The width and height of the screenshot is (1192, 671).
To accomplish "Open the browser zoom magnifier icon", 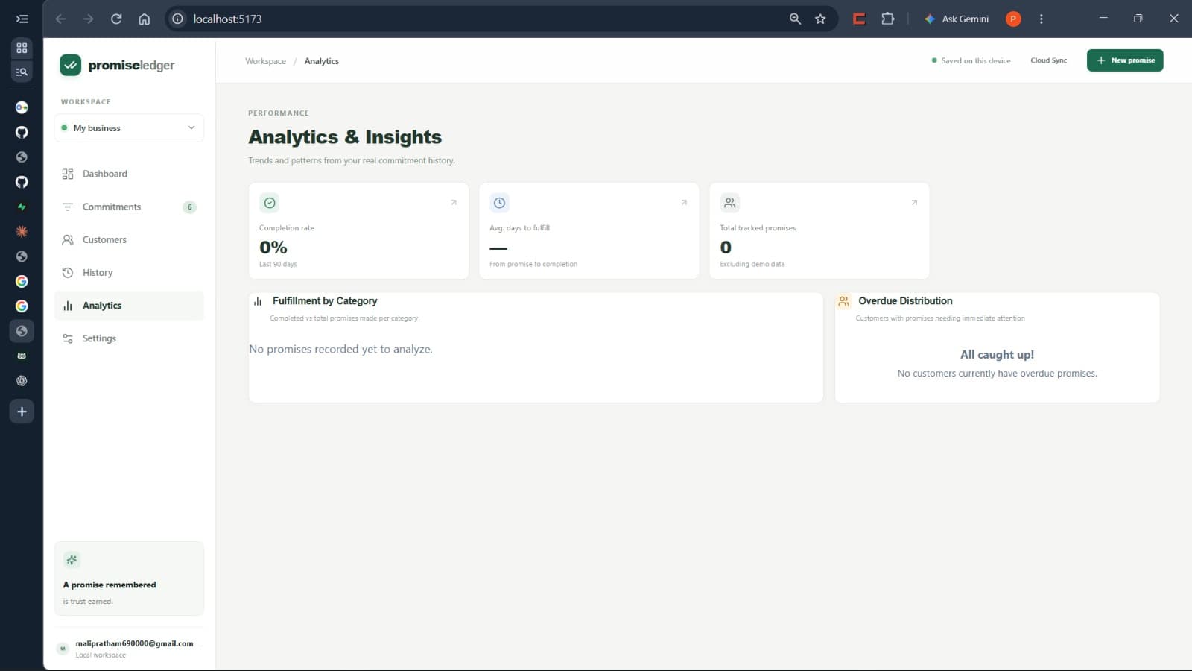I will click(795, 19).
